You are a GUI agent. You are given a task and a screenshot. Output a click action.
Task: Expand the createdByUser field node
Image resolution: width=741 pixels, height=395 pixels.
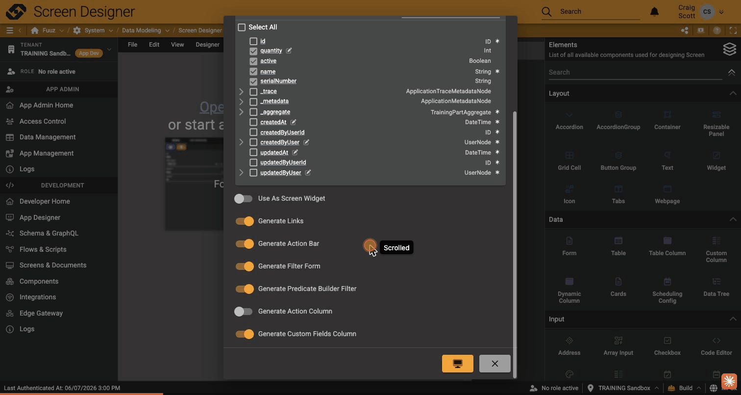point(241,142)
